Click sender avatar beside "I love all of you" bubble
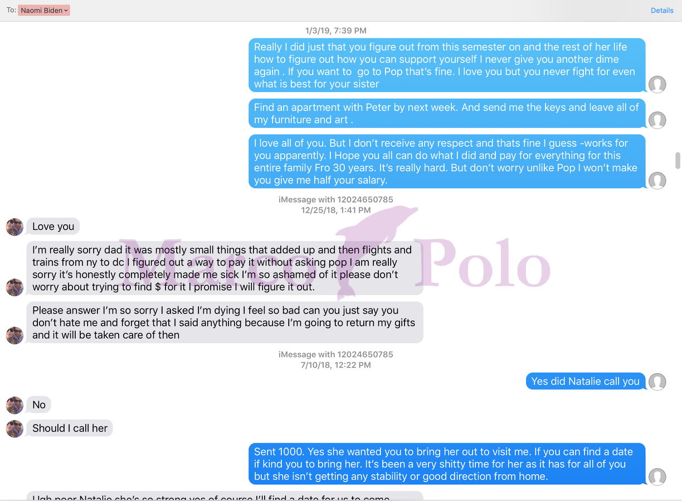 (657, 180)
